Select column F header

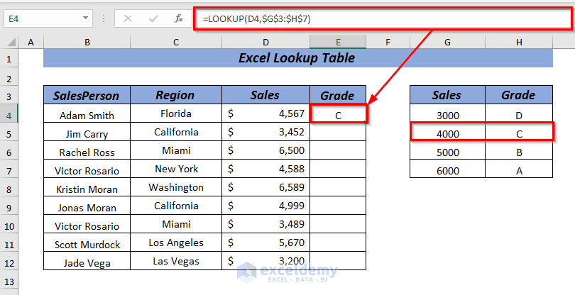pos(388,42)
